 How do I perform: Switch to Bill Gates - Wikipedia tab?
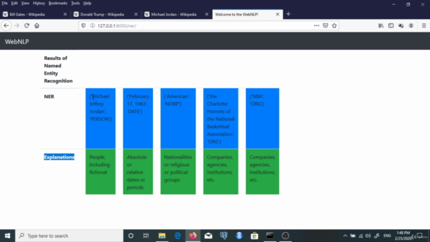click(x=35, y=14)
